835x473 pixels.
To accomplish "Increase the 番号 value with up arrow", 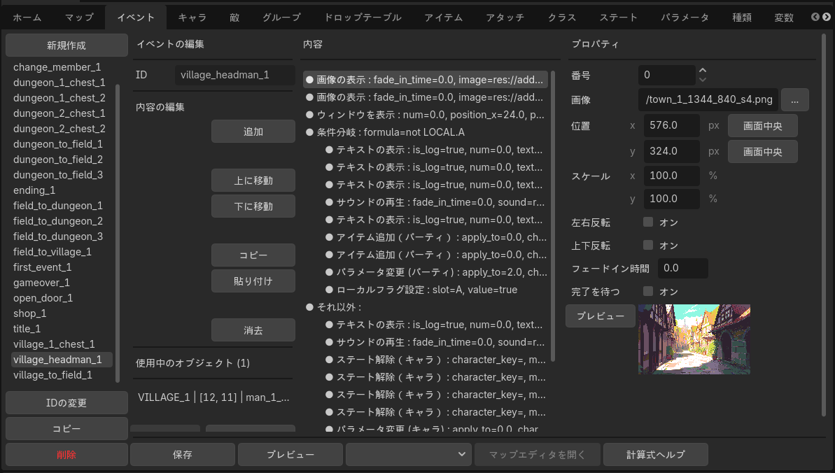I will [703, 70].
